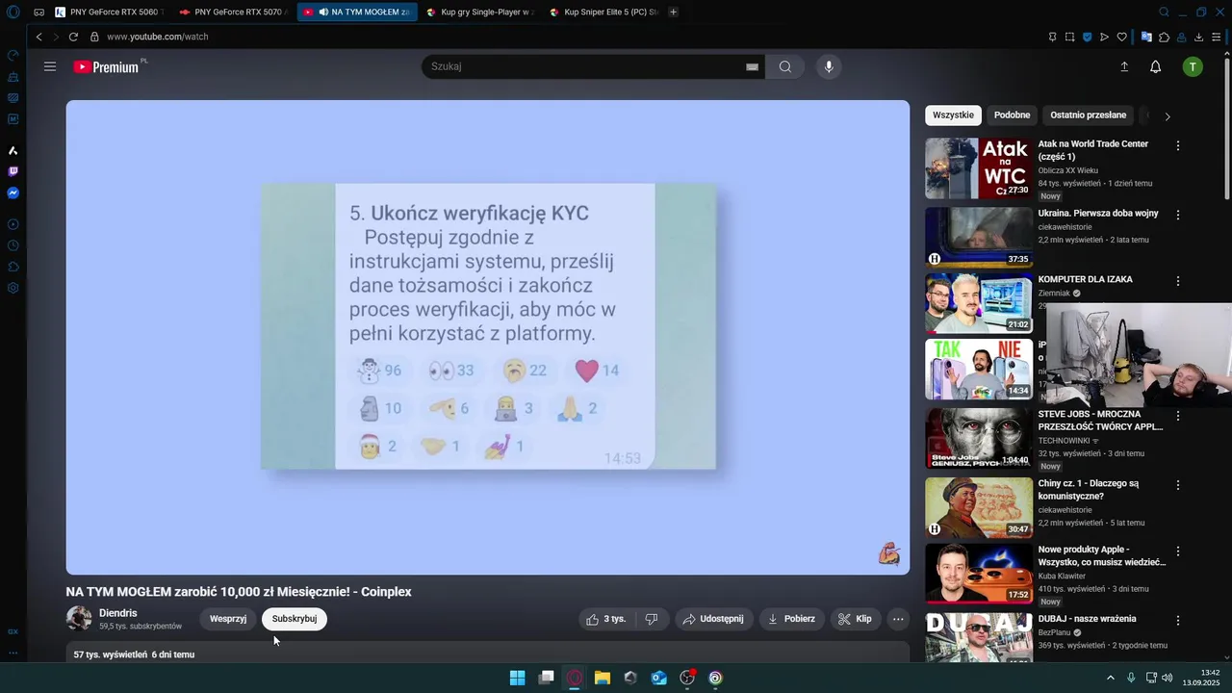Open the volume control in system tray
Screen dimensions: 1232x693
(x=1167, y=678)
